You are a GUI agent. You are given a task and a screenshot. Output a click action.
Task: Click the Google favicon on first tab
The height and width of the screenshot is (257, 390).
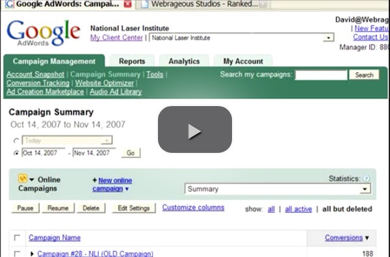[10, 4]
